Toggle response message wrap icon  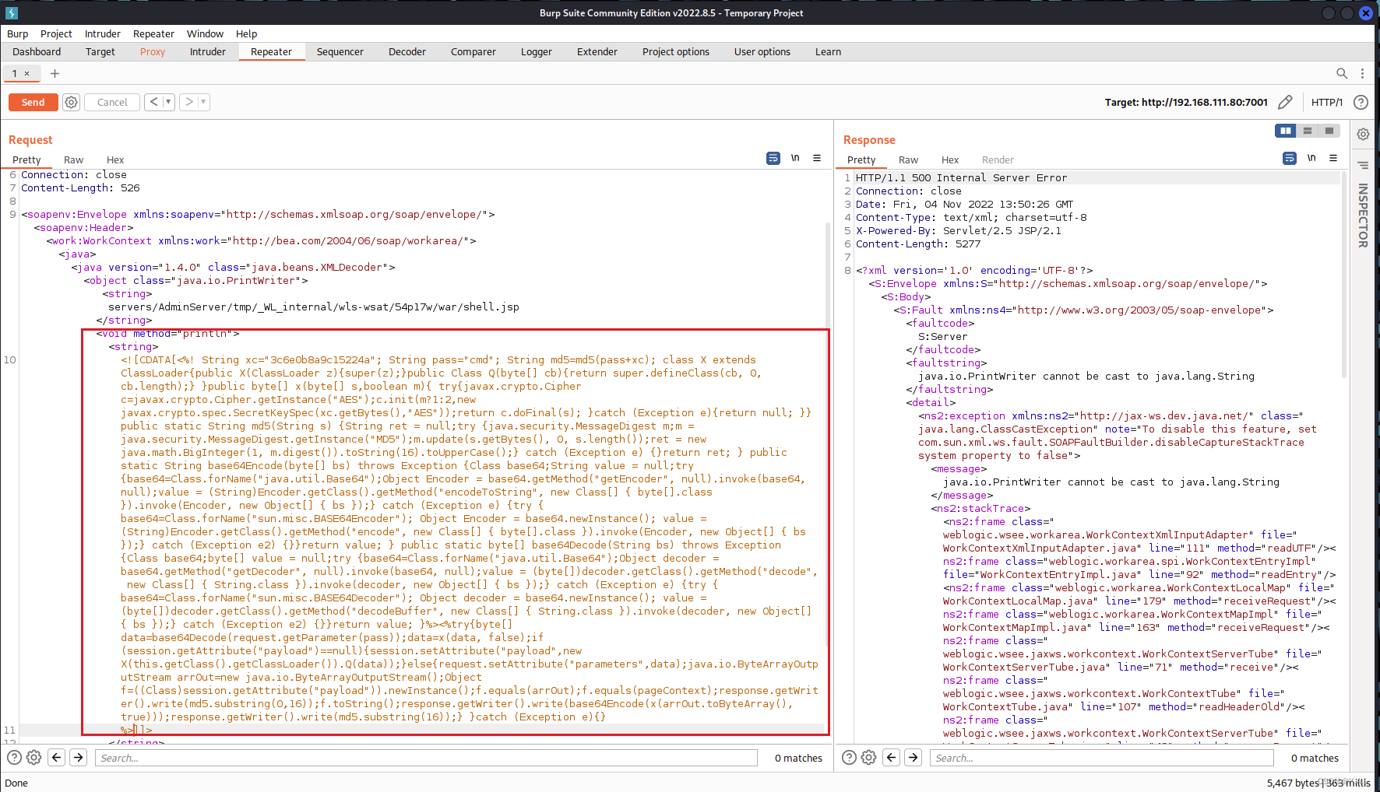click(1290, 158)
